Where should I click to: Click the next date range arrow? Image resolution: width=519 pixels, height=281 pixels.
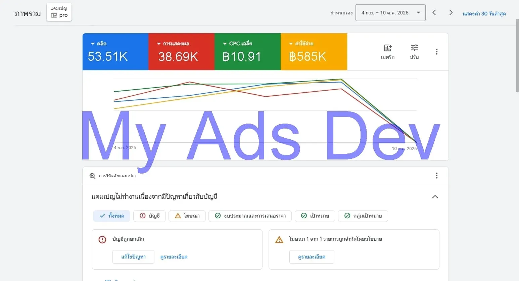(x=451, y=12)
